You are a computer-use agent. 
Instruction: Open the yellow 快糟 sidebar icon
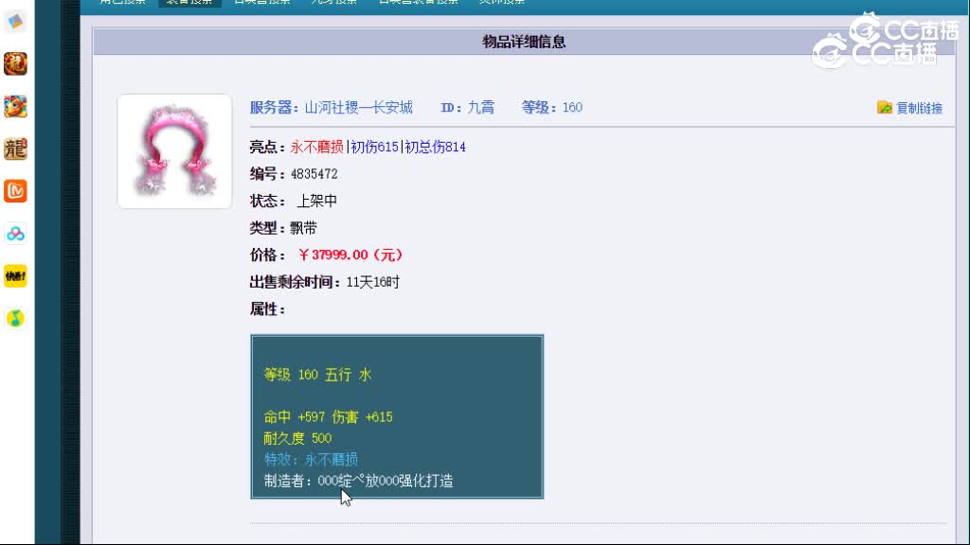(x=15, y=276)
